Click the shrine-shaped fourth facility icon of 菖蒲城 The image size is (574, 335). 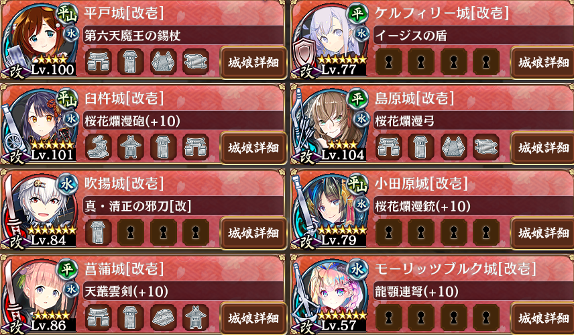(196, 317)
